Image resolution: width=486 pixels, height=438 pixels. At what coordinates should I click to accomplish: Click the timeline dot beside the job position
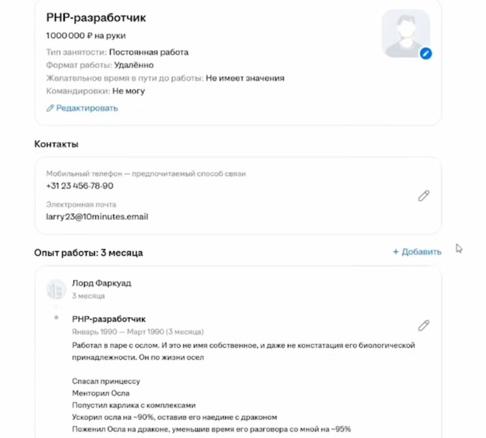click(x=56, y=318)
